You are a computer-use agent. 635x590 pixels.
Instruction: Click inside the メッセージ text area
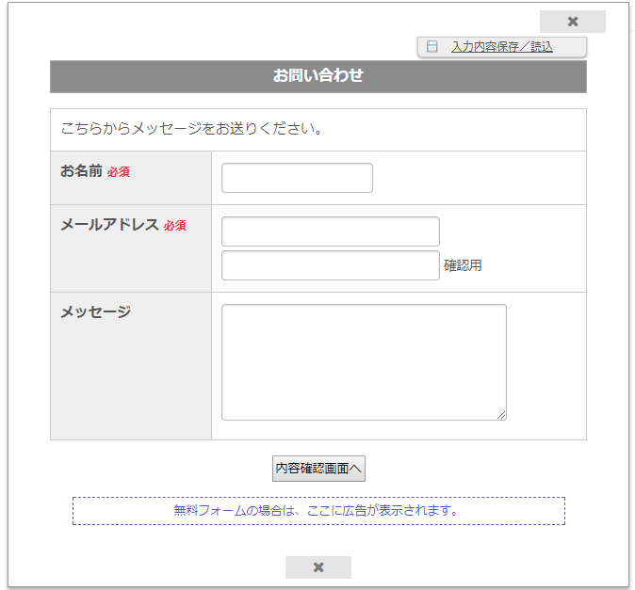tap(363, 361)
